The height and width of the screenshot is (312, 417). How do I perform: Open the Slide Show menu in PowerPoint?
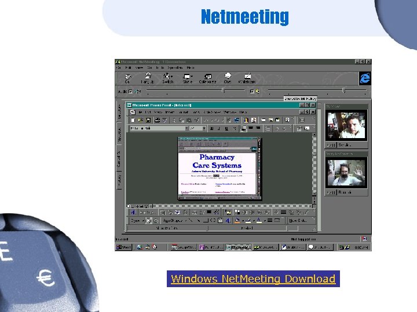pyautogui.click(x=212, y=112)
